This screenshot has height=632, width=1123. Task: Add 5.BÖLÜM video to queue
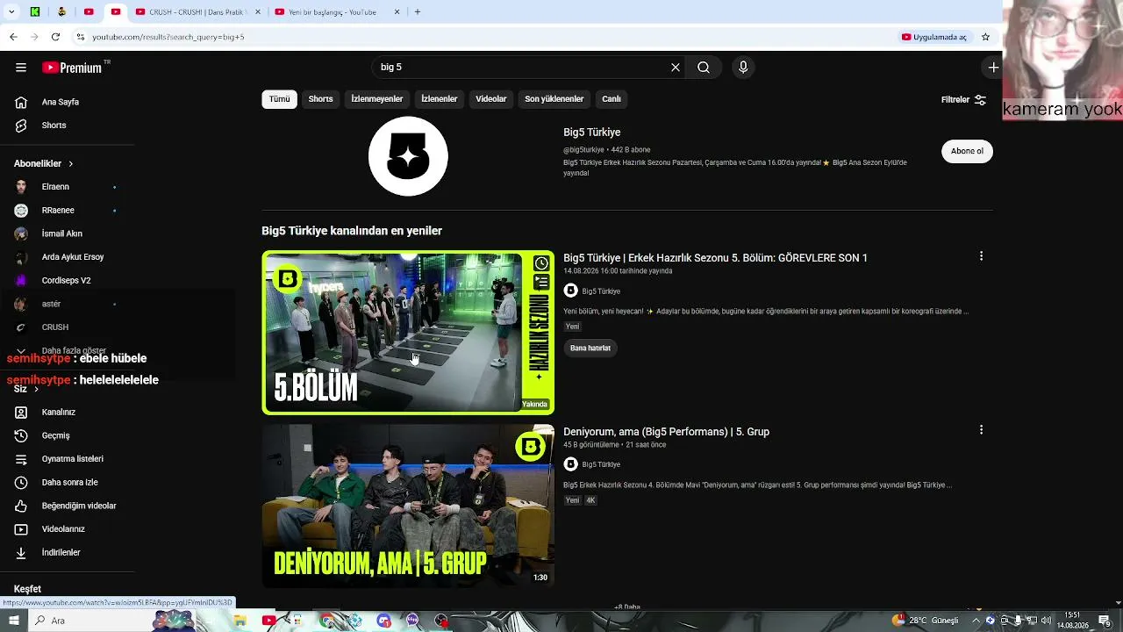(541, 282)
